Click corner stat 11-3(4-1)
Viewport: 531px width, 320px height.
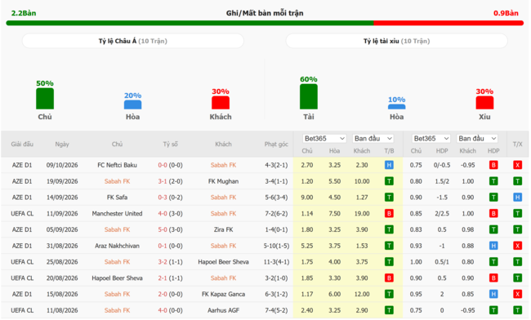click(x=276, y=262)
